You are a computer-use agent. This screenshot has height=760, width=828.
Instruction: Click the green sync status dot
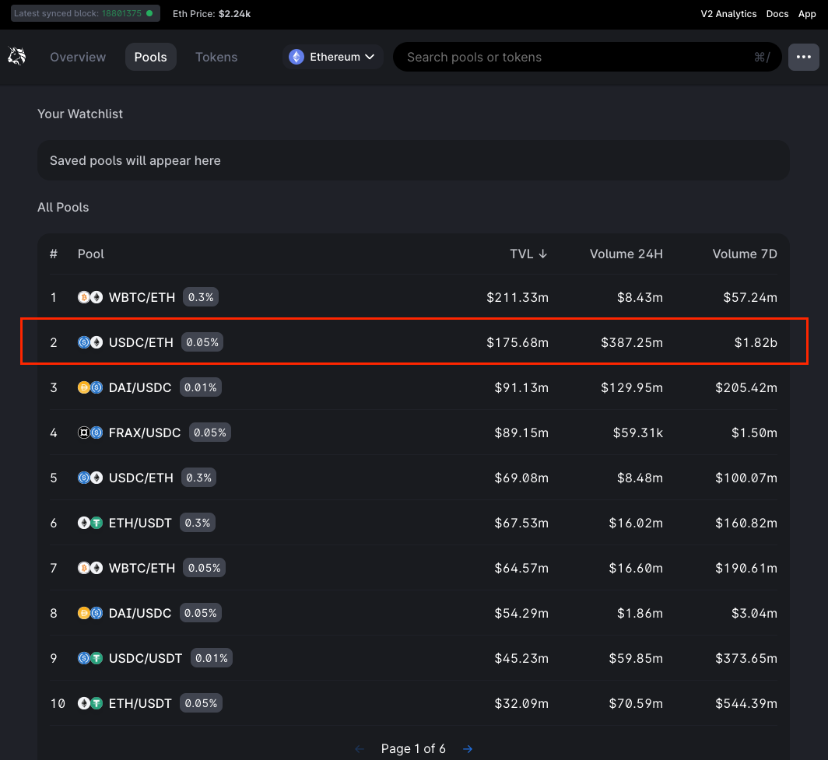[149, 13]
